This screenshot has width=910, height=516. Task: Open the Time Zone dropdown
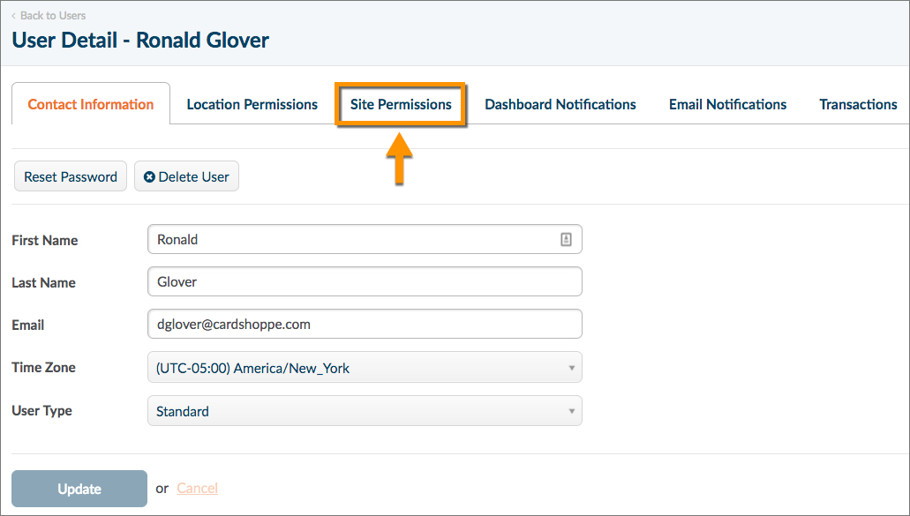pyautogui.click(x=364, y=369)
